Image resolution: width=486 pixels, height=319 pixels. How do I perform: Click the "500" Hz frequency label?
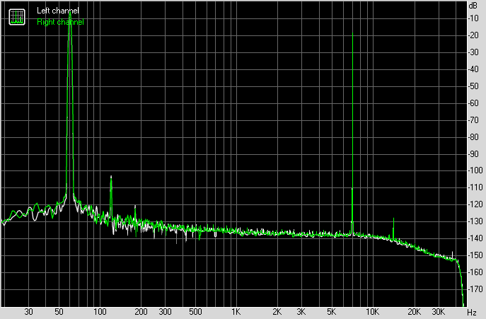(x=195, y=312)
